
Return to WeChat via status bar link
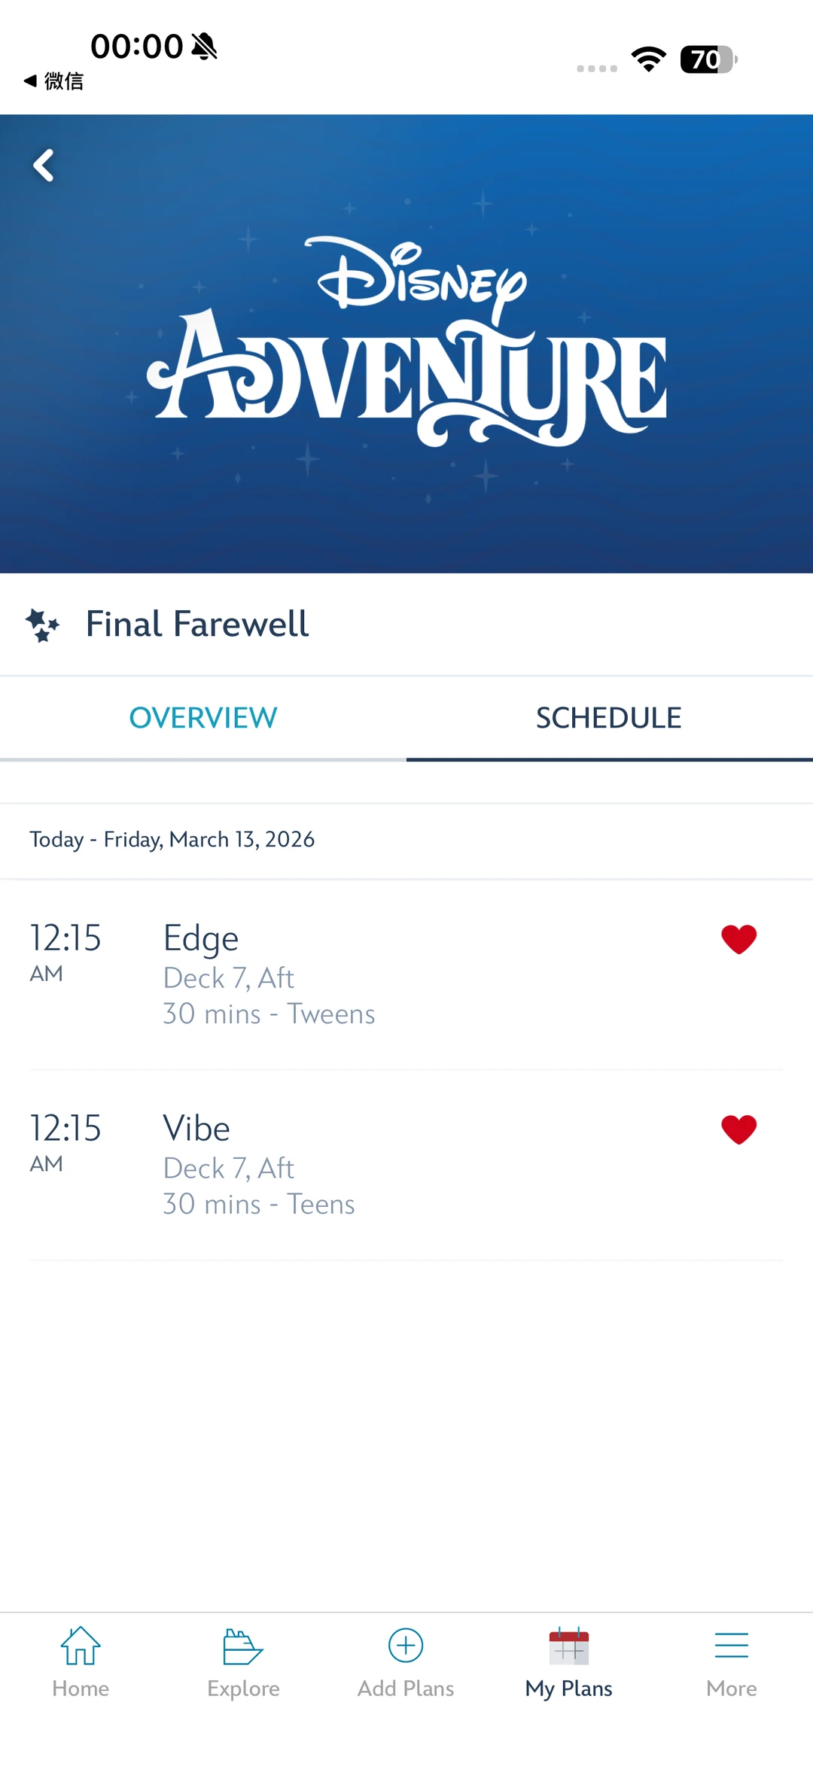click(54, 81)
